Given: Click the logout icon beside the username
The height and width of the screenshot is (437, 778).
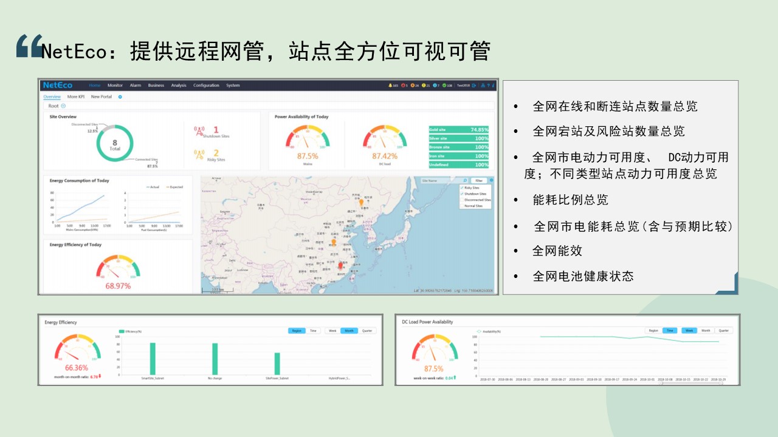Looking at the screenshot, I should click(473, 86).
